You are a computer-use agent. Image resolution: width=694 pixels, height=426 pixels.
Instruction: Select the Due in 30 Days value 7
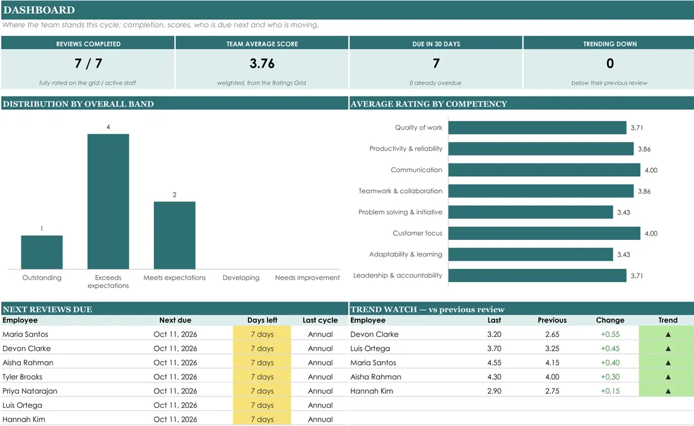pos(436,63)
